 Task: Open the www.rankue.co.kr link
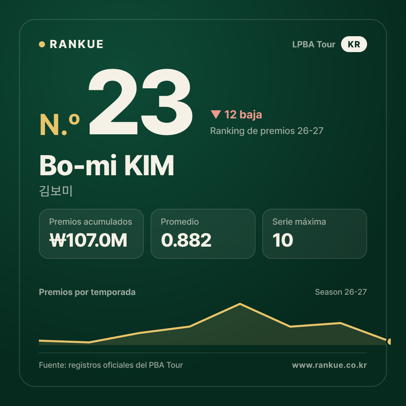(x=330, y=365)
